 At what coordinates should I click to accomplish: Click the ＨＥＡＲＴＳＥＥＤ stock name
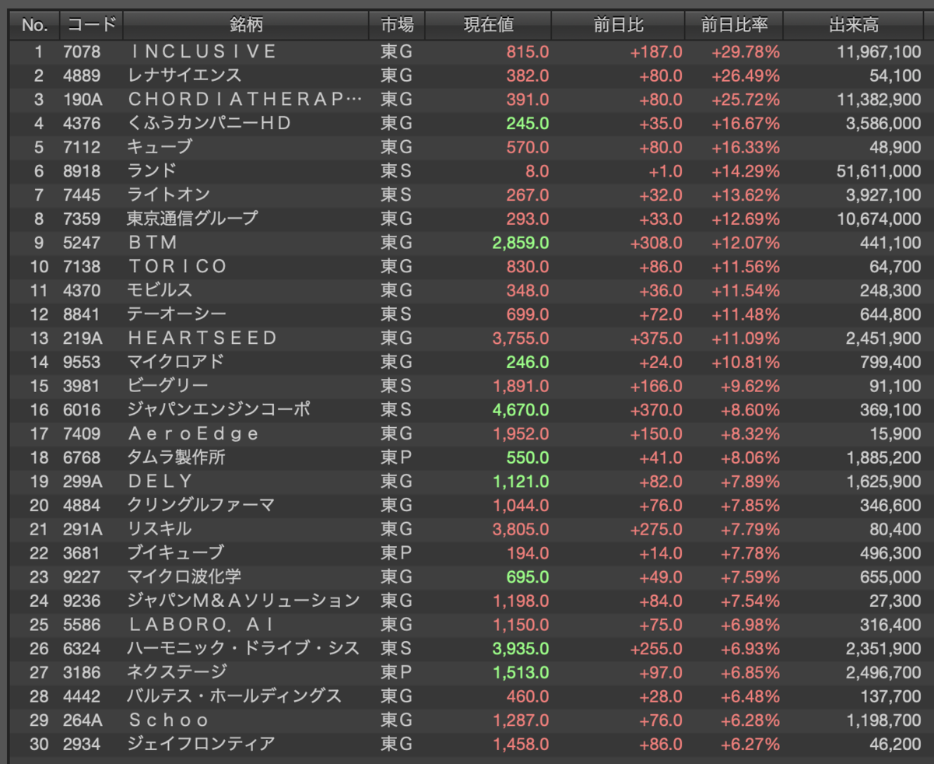[x=202, y=338]
